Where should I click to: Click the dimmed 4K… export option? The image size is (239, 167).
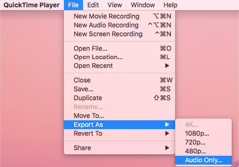pos(204,124)
